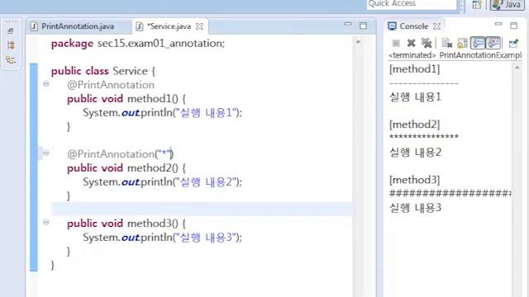The image size is (529, 297).
Task: Click the asterisk line in Console output
Action: point(424,136)
